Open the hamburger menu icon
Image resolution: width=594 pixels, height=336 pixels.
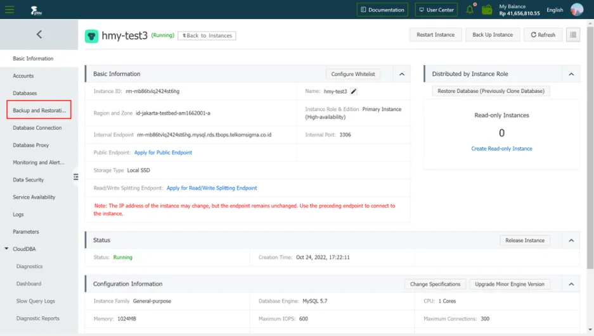tap(10, 9)
